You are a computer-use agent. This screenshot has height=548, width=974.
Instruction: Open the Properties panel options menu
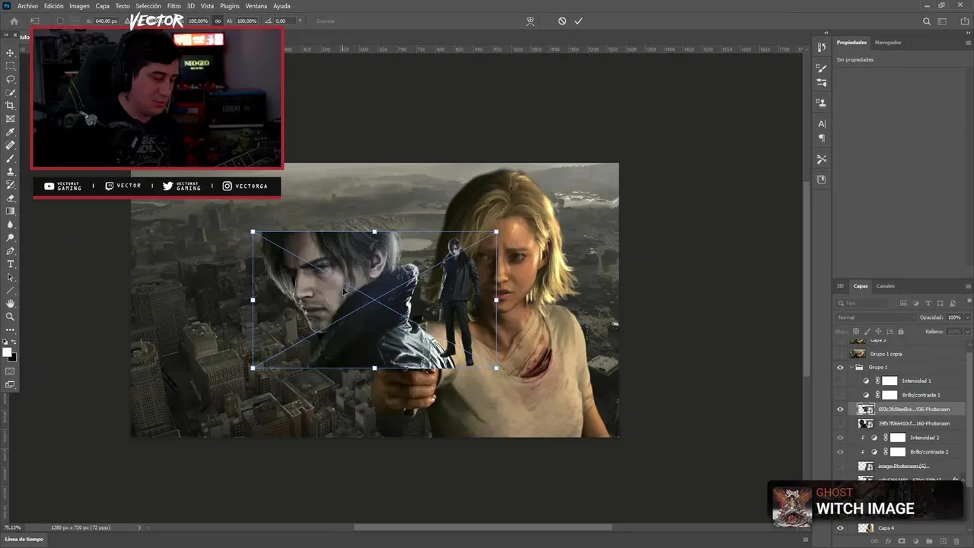click(x=968, y=43)
